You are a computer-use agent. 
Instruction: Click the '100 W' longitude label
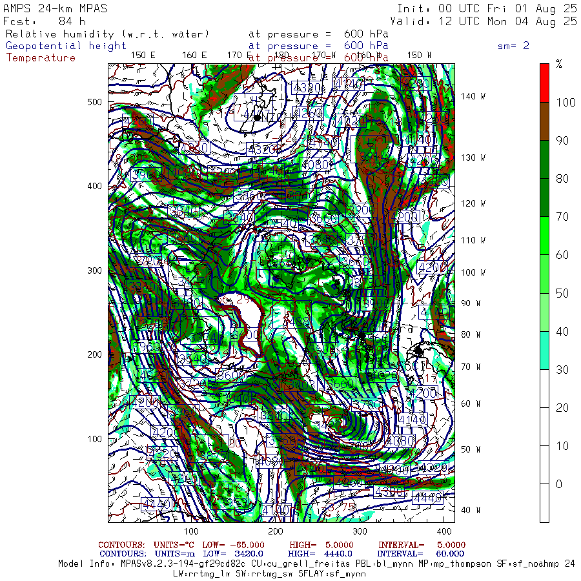(x=473, y=272)
